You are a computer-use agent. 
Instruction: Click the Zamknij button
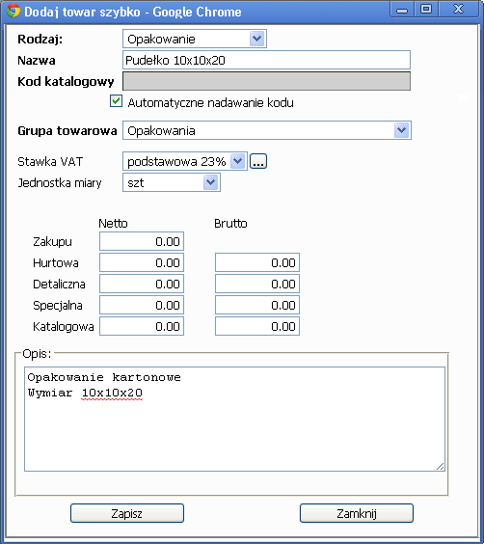357,513
